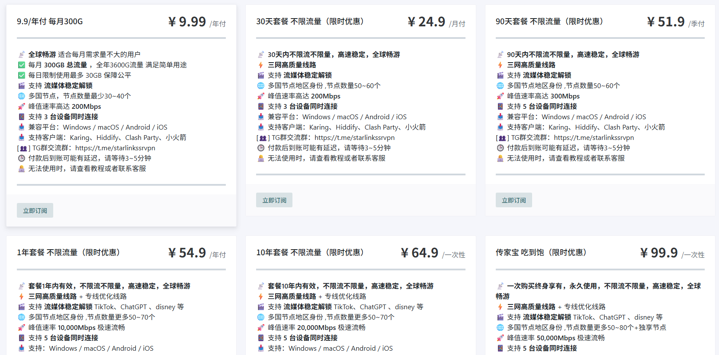
Task: Click lightning icon in the 1年套餐 card
Action: [x=21, y=296]
